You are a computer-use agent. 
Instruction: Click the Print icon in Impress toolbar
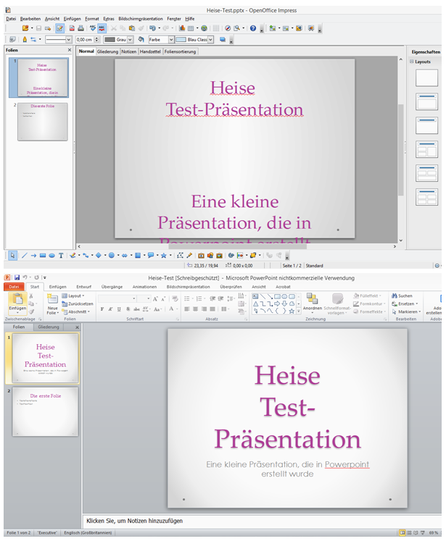[x=80, y=28]
